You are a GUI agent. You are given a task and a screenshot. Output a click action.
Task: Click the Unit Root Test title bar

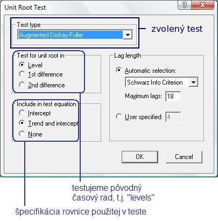coord(90,7)
